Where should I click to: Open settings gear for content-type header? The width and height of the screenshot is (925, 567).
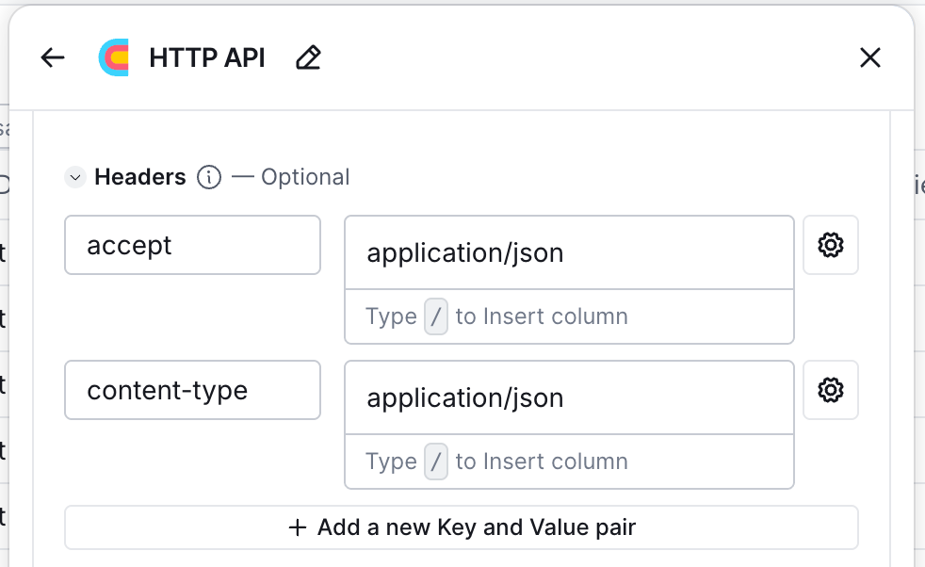click(x=830, y=389)
